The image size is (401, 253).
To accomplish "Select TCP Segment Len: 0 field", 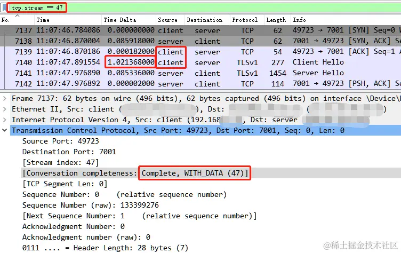I will click(x=65, y=184).
